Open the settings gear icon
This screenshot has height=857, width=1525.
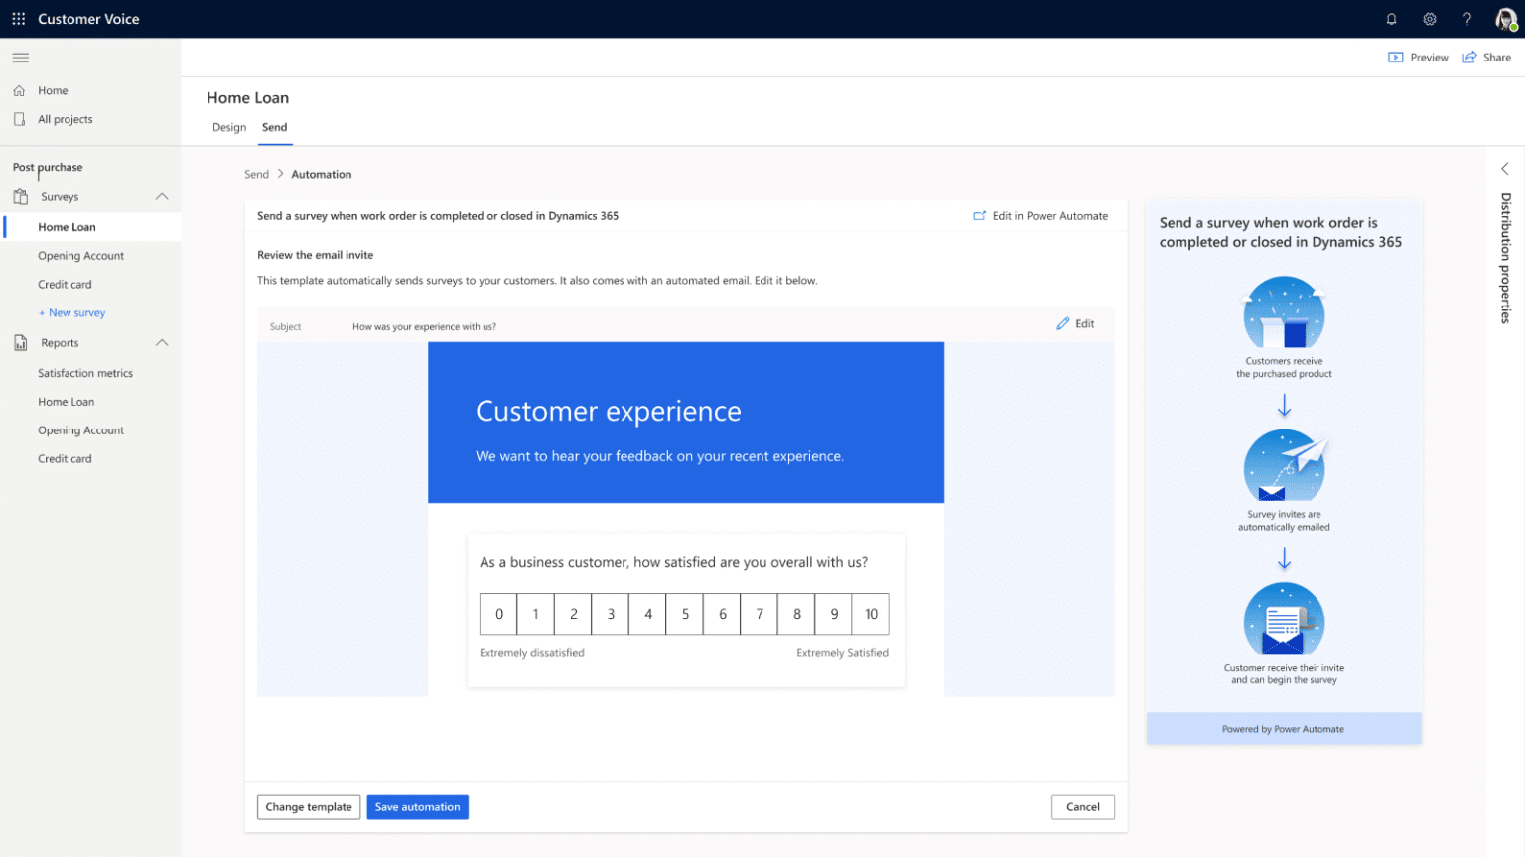coord(1429,19)
